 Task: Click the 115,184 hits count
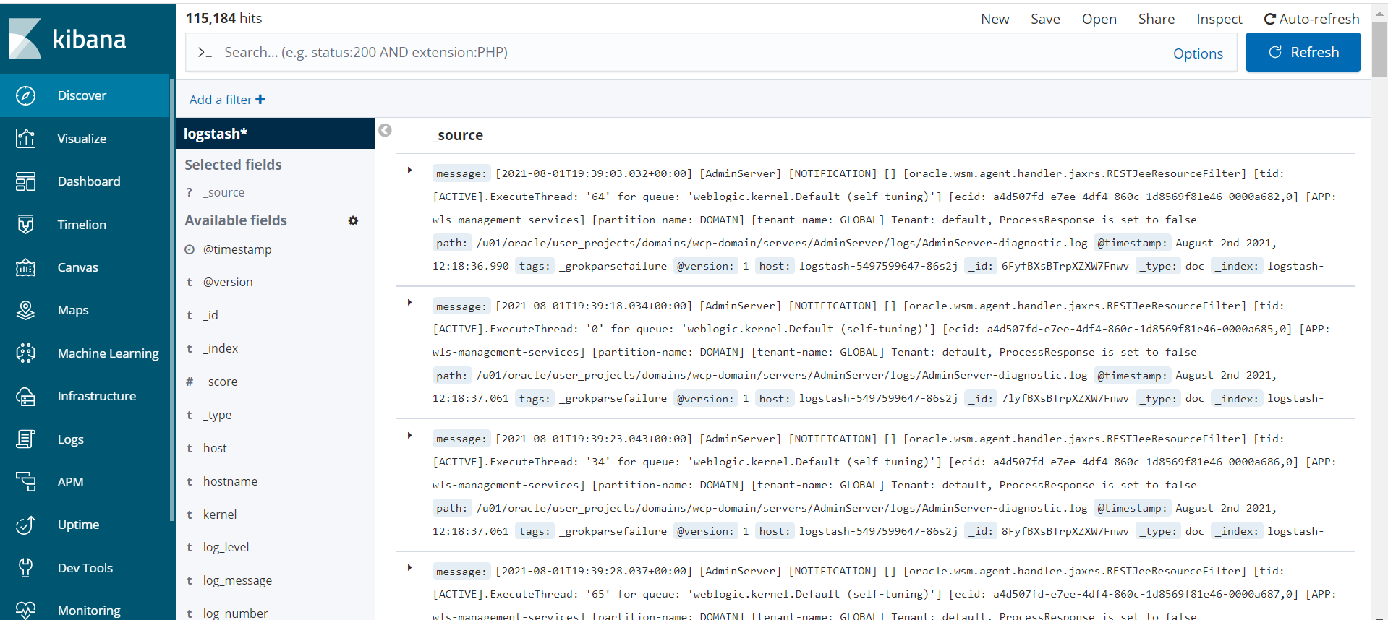pos(223,18)
